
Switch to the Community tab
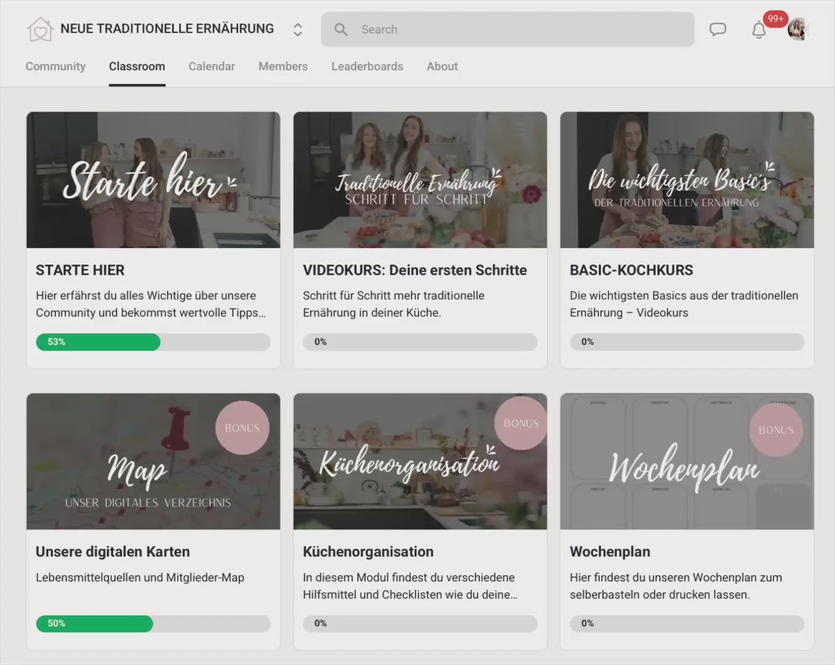55,66
